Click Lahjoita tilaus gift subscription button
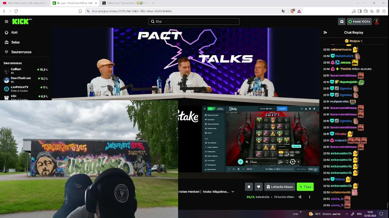The image size is (389, 218). click(280, 187)
